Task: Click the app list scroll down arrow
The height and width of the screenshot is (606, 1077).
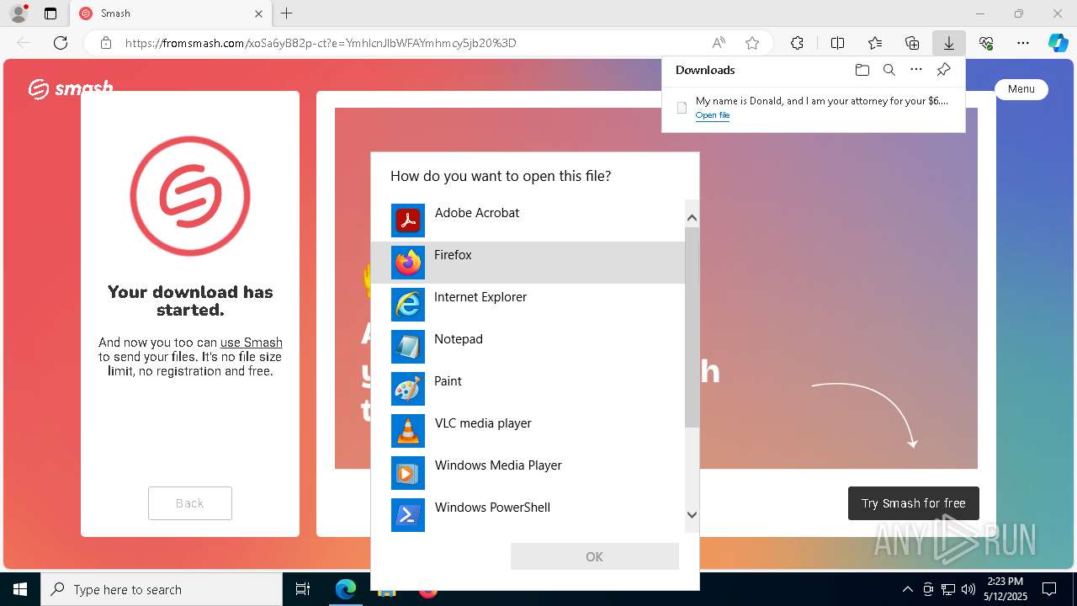Action: click(x=692, y=515)
